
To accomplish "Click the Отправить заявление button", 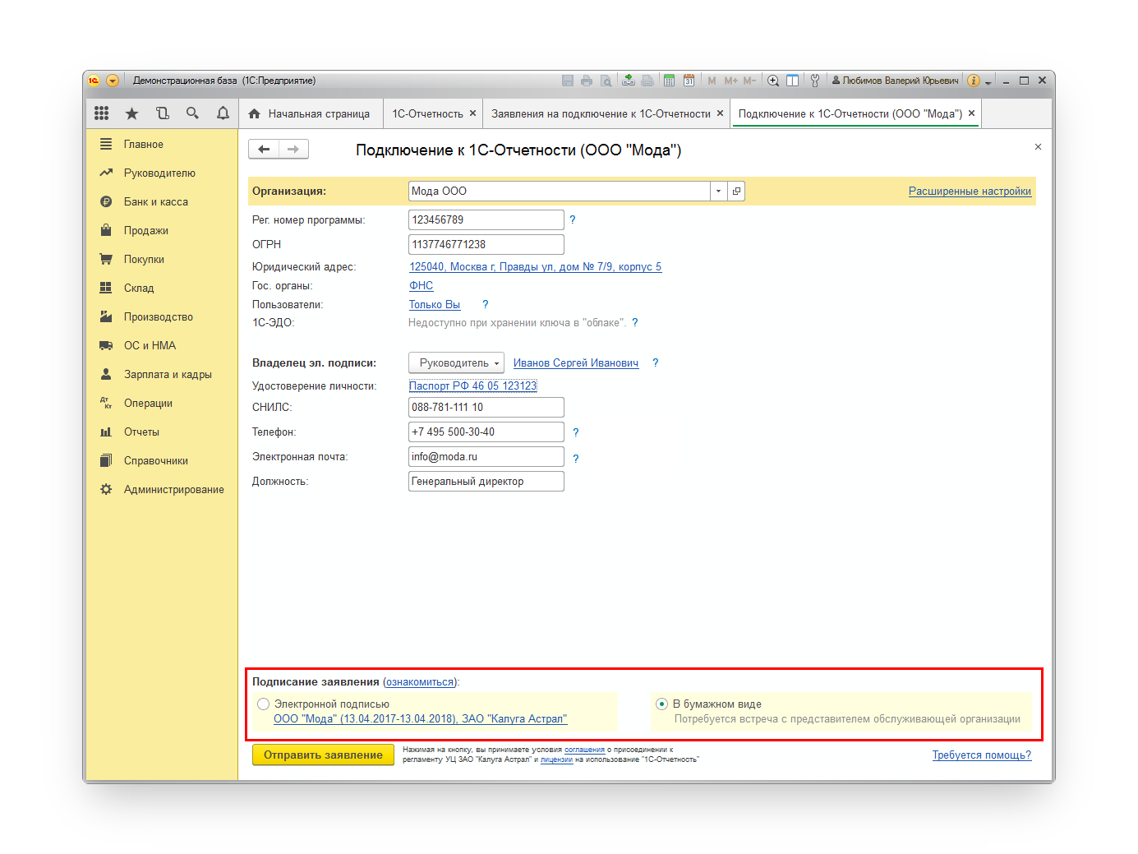I will pos(323,755).
